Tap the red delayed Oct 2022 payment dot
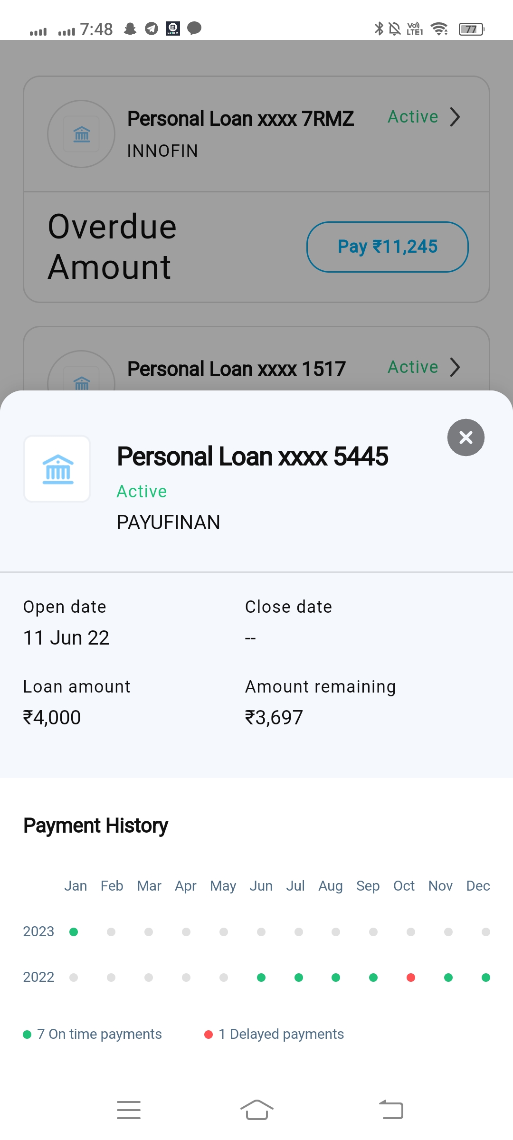Screen dimensions: 513x1140 [x=411, y=978]
